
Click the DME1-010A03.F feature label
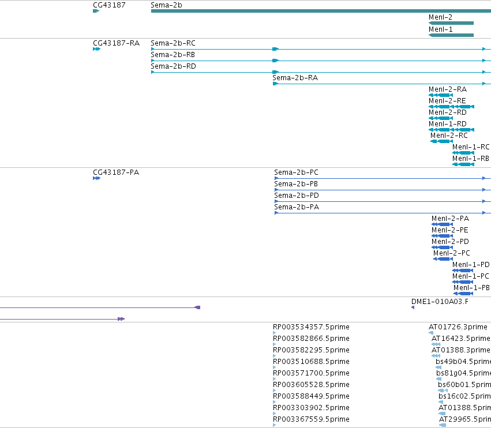pyautogui.click(x=440, y=302)
